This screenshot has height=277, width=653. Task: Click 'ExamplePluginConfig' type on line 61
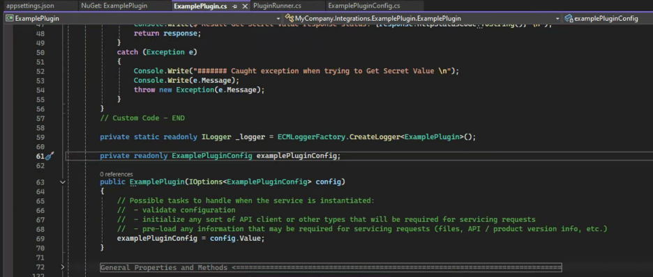(x=212, y=156)
